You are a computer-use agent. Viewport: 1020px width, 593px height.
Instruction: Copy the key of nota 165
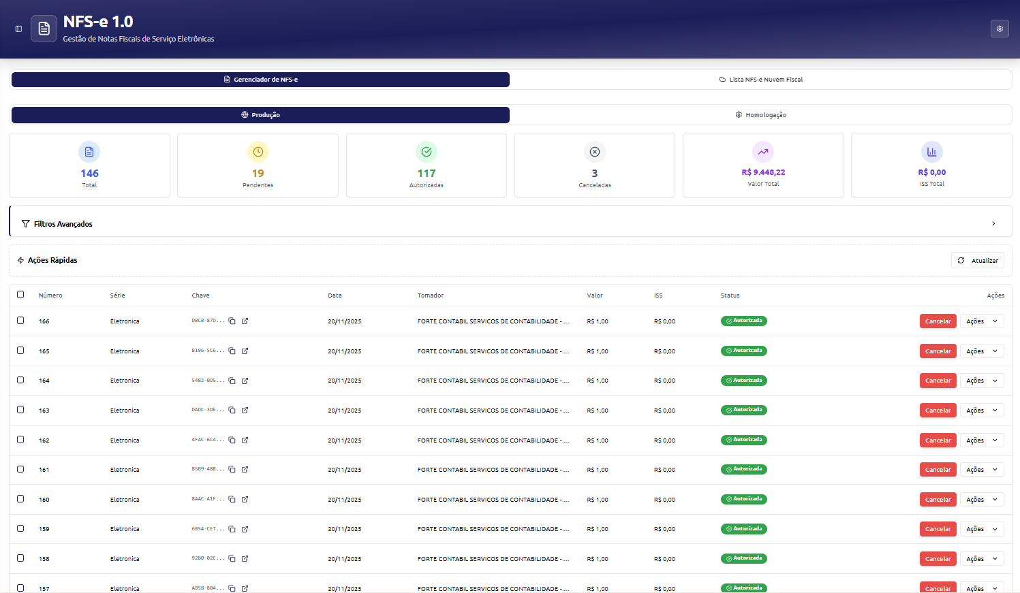point(232,351)
